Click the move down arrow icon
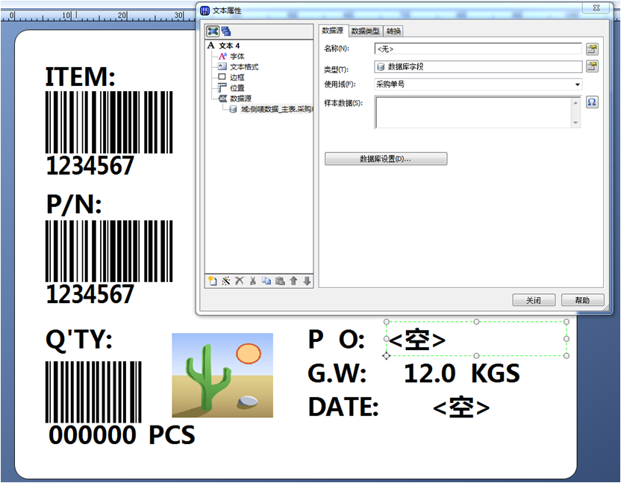The height and width of the screenshot is (483, 621). [306, 281]
